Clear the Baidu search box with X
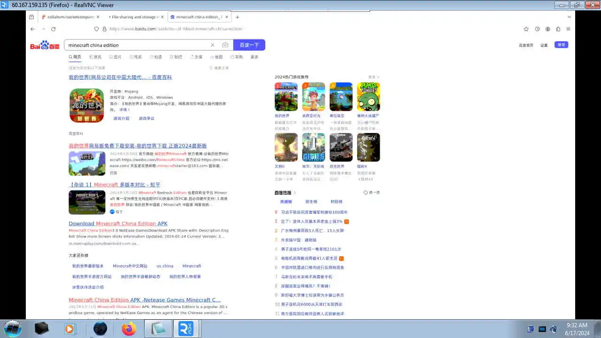 pyautogui.click(x=212, y=45)
